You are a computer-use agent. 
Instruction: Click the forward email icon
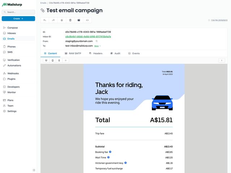coord(53,20)
